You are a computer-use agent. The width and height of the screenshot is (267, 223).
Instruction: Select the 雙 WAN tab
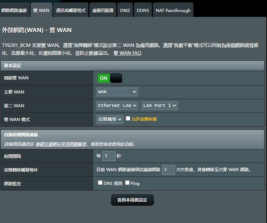pos(41,10)
